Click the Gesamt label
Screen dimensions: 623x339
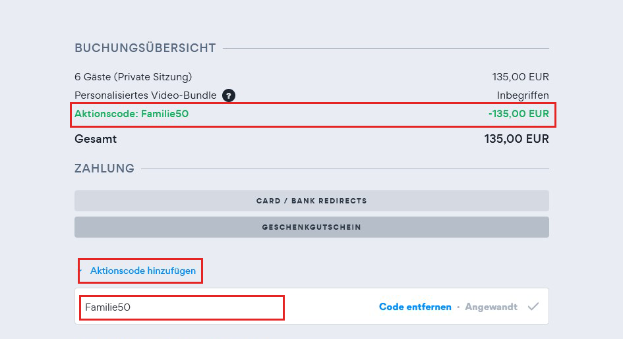point(96,140)
